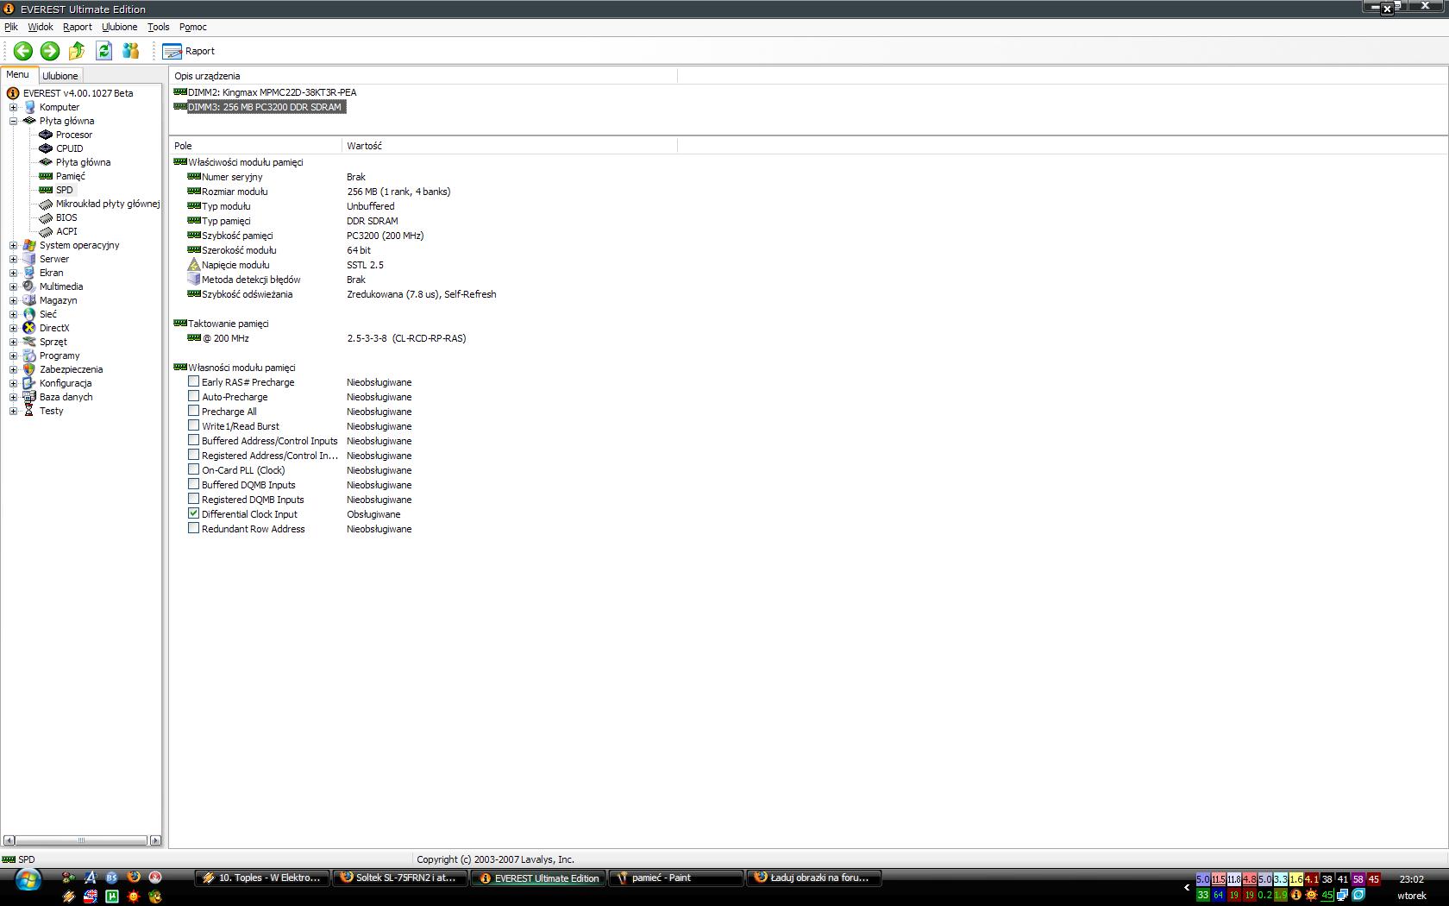
Task: Open the Plik menu
Action: click(11, 27)
